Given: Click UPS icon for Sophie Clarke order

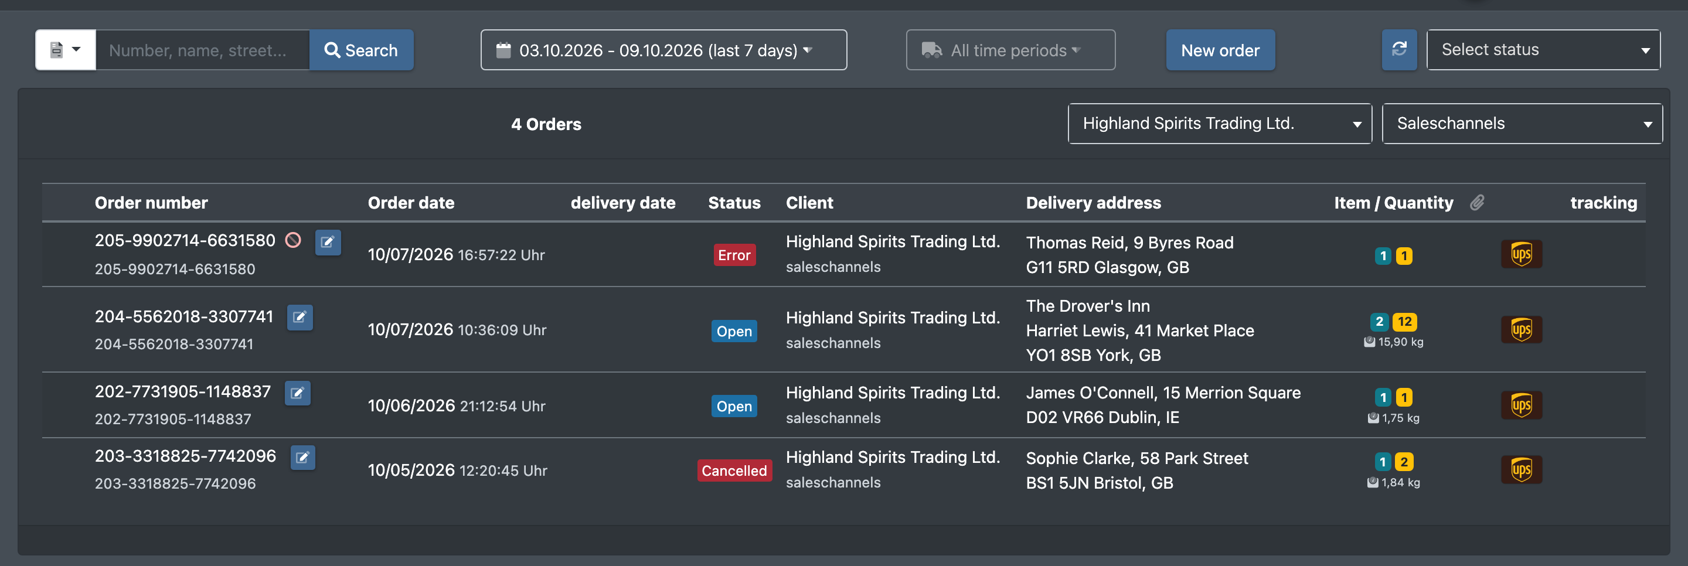Looking at the screenshot, I should (x=1522, y=470).
